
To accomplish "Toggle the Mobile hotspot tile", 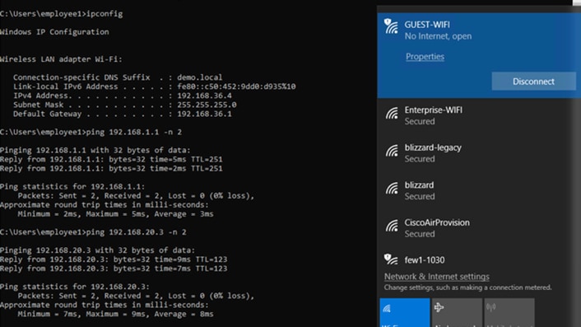I will click(x=509, y=312).
